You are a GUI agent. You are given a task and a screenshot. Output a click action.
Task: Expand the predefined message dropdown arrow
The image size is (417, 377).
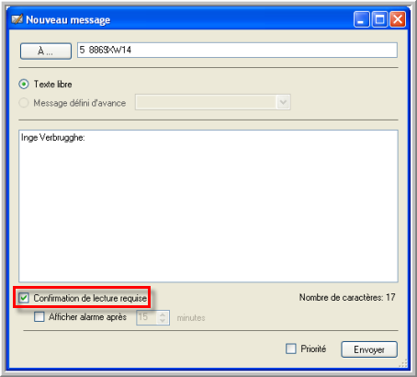pos(283,102)
